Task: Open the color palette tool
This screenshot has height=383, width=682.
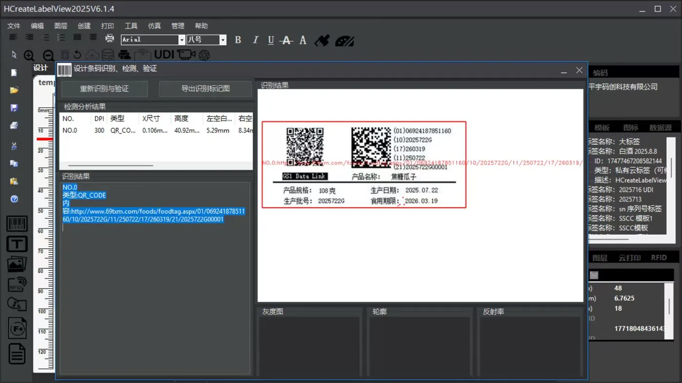Action: pos(344,41)
